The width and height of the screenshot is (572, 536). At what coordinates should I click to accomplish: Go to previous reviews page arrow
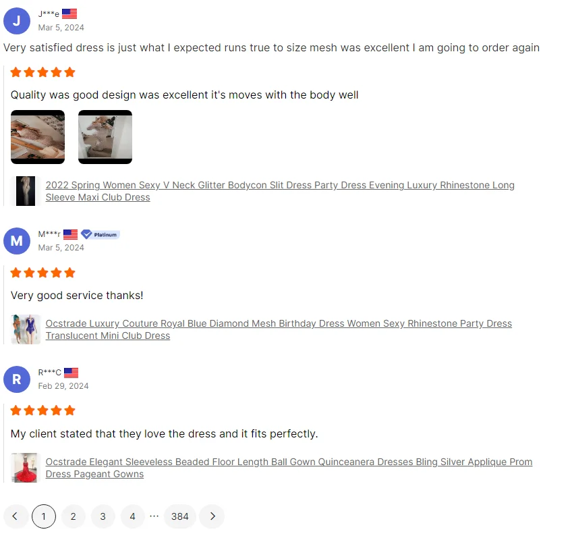pyautogui.click(x=16, y=516)
